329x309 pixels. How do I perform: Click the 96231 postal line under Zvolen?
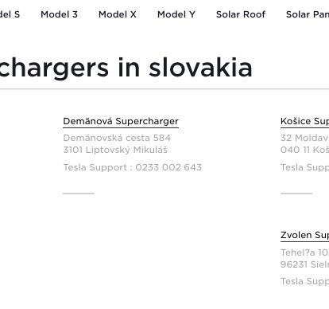[x=304, y=264]
